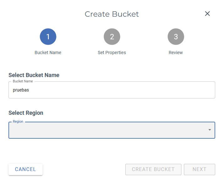Click the Select Region heading
The width and height of the screenshot is (224, 183).
click(x=26, y=113)
